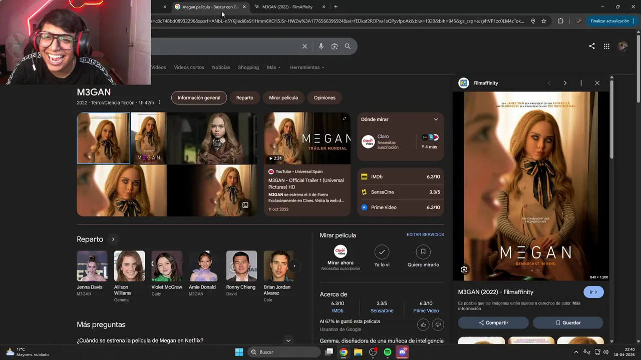Open Ronny Chieng cast photo

(x=241, y=266)
